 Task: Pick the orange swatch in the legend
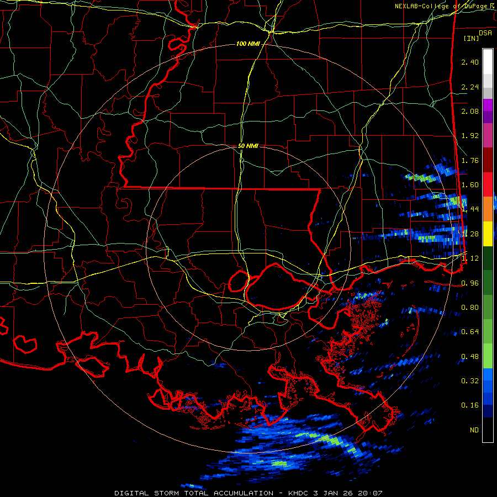point(488,209)
